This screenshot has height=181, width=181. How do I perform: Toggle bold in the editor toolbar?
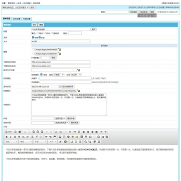click(x=6, y=137)
